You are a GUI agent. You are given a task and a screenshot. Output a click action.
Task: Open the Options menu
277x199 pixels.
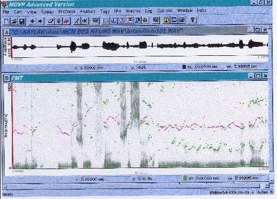(164, 11)
